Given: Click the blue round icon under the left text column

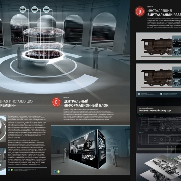Looking at the screenshot, I should [x=9, y=170].
